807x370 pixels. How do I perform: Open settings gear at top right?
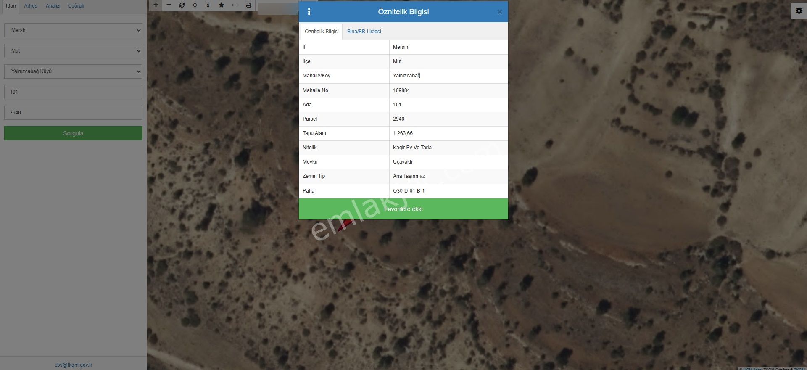[x=799, y=11]
